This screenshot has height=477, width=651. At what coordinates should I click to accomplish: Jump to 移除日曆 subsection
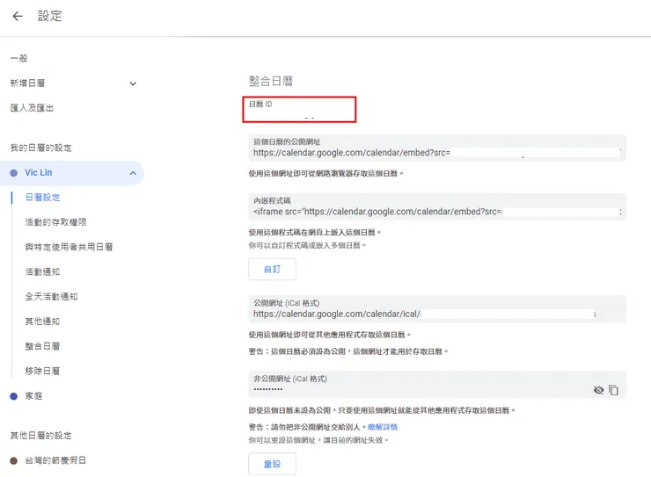(x=42, y=371)
